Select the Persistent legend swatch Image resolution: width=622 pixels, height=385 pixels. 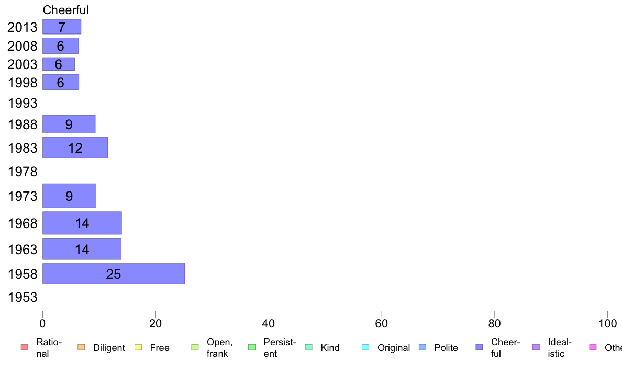click(252, 347)
